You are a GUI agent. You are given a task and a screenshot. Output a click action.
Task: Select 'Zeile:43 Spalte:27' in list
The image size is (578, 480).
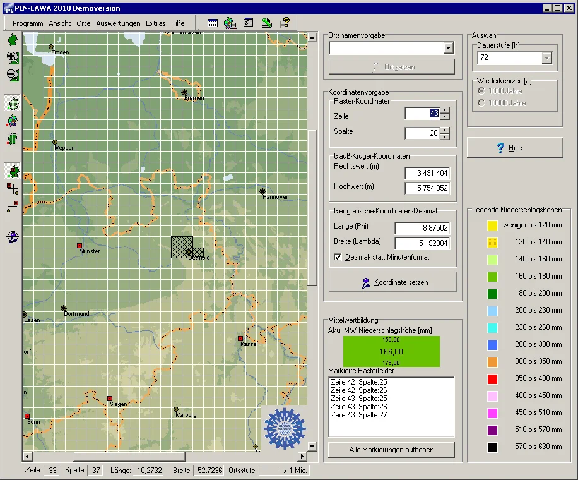click(x=358, y=415)
